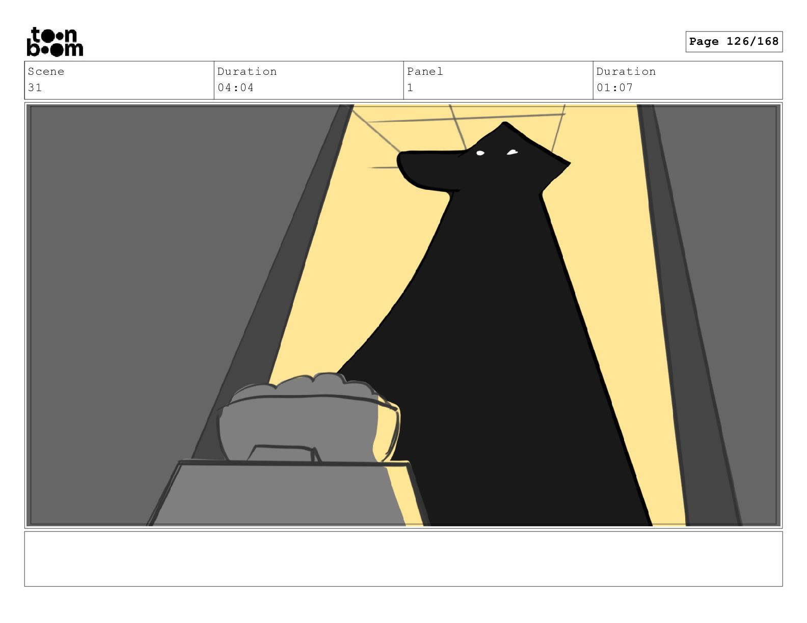This screenshot has width=807, height=623.
Task: Click the 'Page 126/168' page number box
Action: tap(734, 42)
